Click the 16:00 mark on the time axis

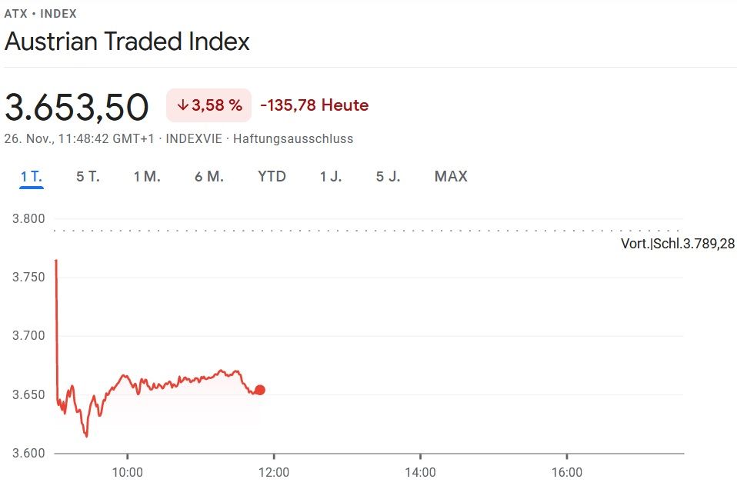tap(567, 473)
